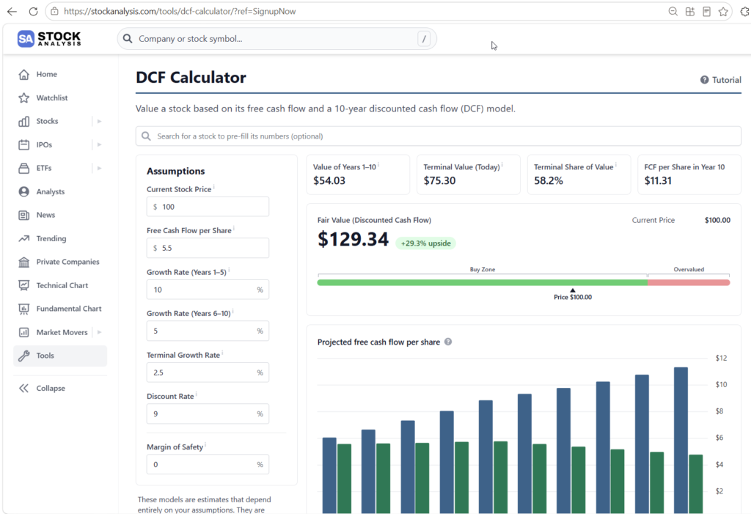Click the Current Stock Price input
Viewport: 751px width, 514px height.
point(208,207)
